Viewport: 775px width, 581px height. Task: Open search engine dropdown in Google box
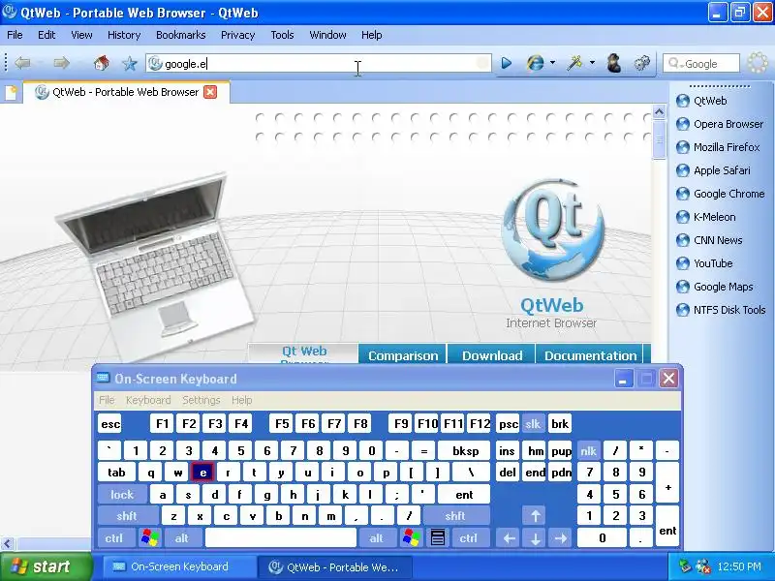pyautogui.click(x=674, y=64)
